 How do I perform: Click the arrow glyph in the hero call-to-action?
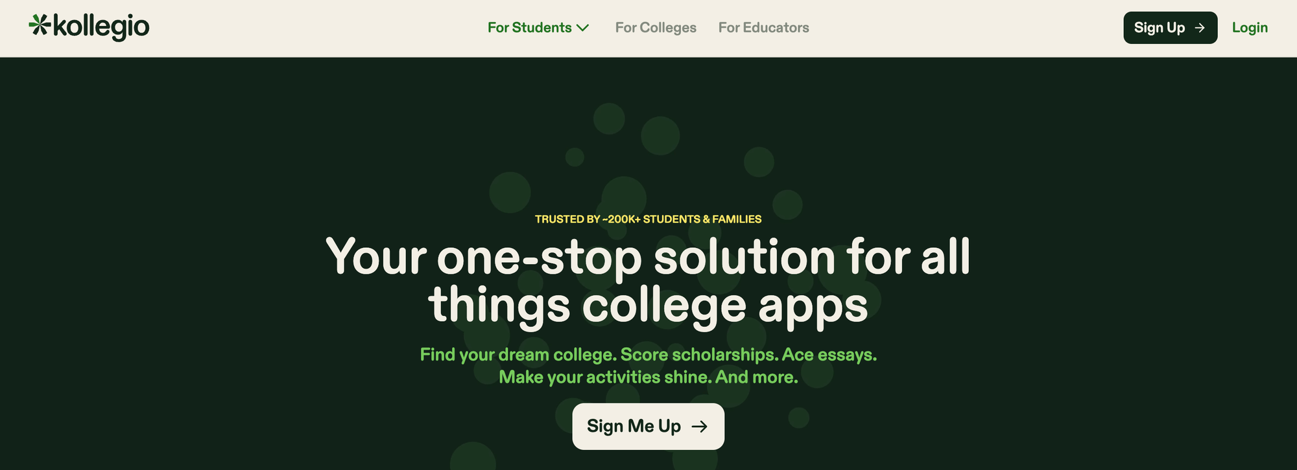coord(700,426)
